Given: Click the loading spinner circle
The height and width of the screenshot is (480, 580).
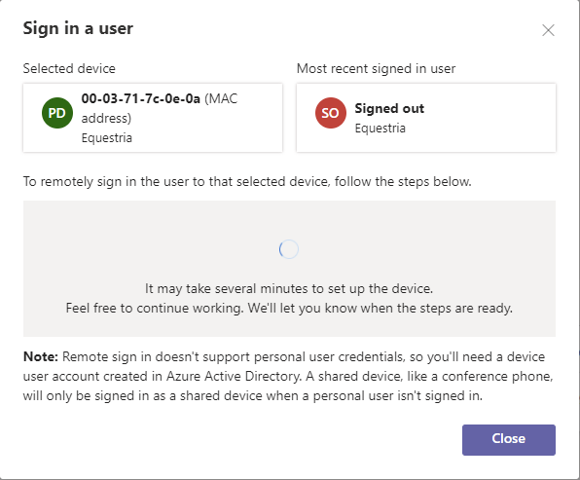Looking at the screenshot, I should coord(289,249).
